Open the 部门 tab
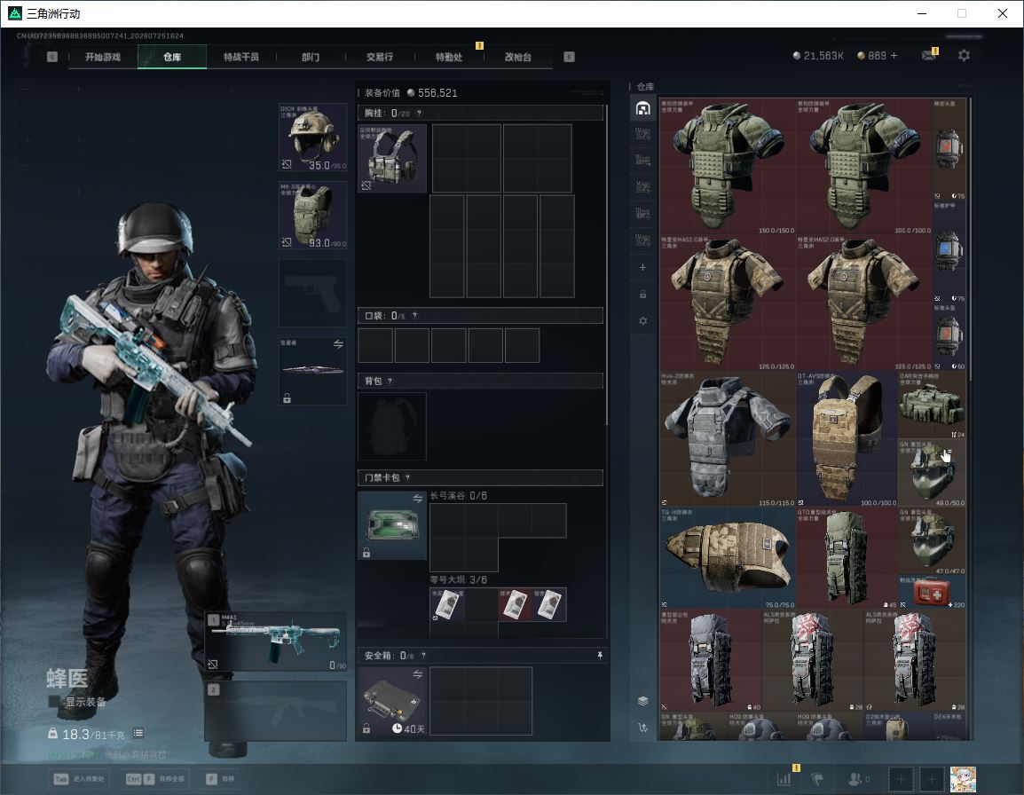Screen dimensions: 1024x795 [x=311, y=57]
